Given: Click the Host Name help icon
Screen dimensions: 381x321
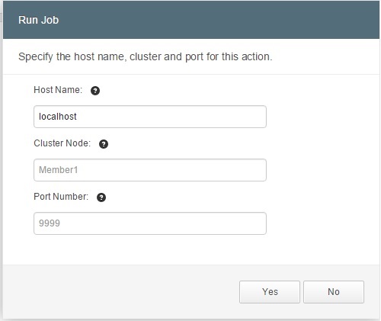Looking at the screenshot, I should pyautogui.click(x=95, y=91).
